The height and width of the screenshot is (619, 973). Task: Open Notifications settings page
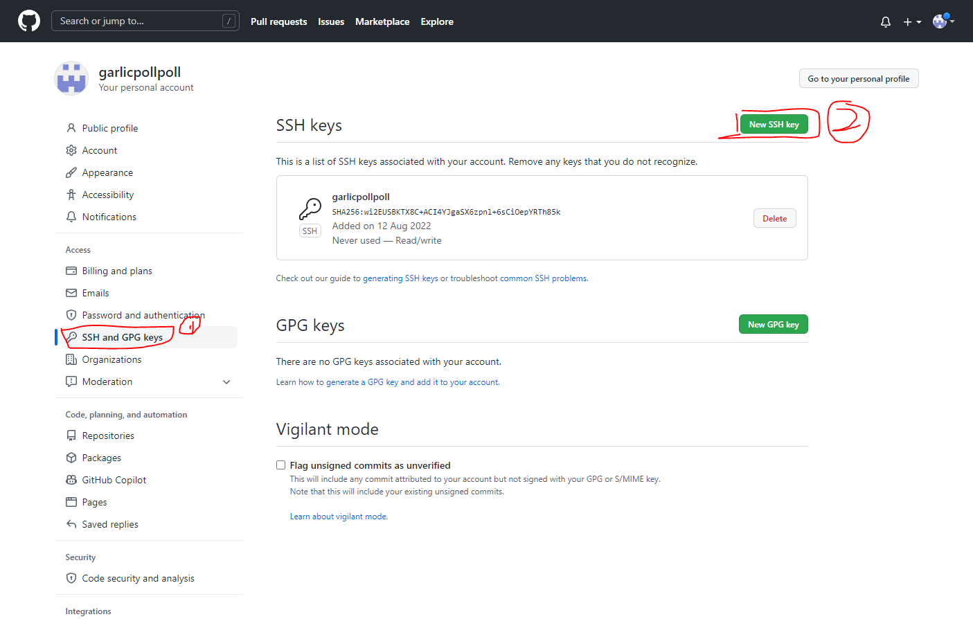coord(109,217)
